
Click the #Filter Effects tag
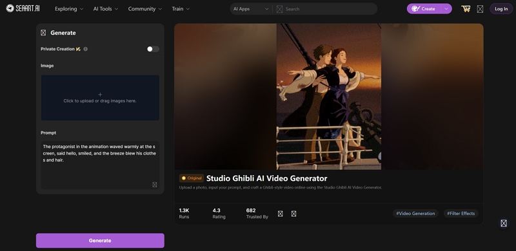[461, 214]
